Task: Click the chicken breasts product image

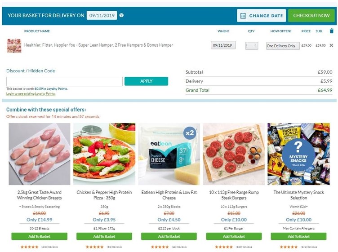Action: [x=40, y=154]
